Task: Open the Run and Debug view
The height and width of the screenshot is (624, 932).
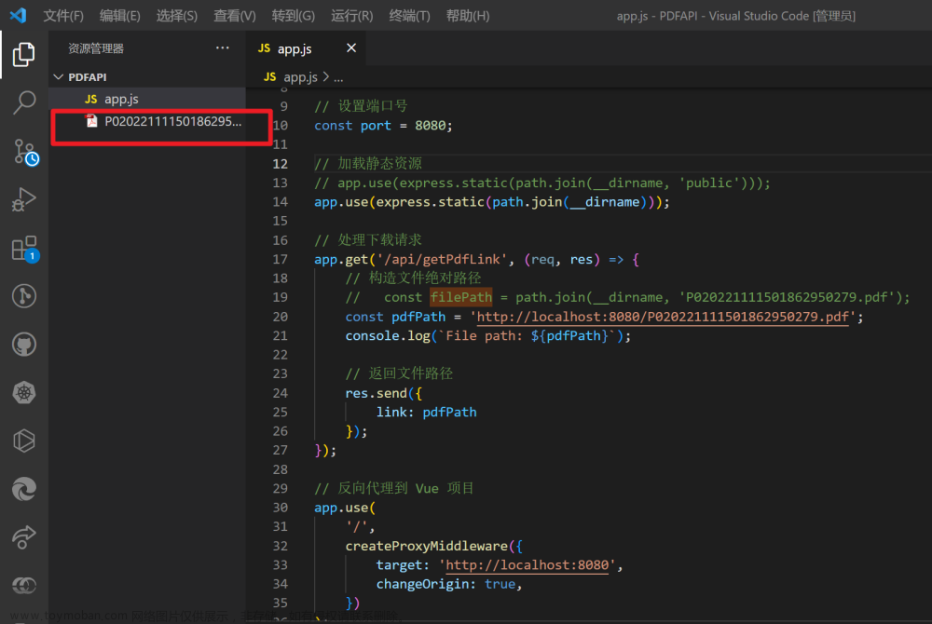Action: click(x=23, y=199)
